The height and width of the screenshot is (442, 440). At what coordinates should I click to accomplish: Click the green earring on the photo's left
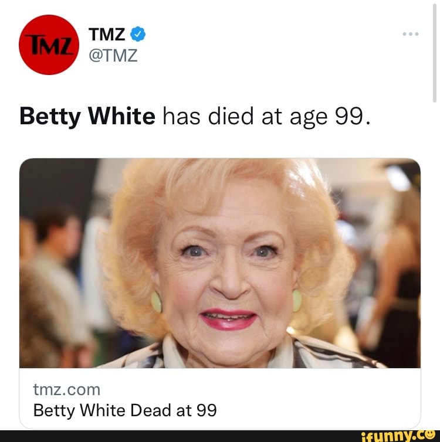click(156, 302)
